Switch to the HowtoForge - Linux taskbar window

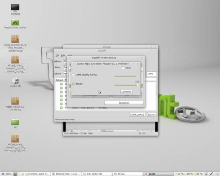pyautogui.click(x=66, y=174)
